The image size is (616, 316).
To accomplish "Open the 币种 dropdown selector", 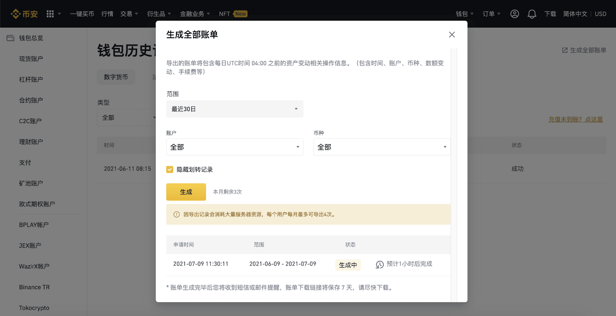I will click(x=382, y=147).
